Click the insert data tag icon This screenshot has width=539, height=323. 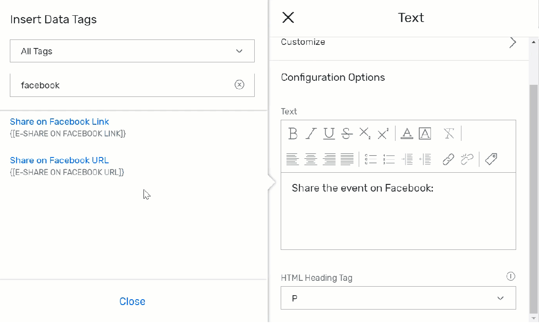coord(491,159)
